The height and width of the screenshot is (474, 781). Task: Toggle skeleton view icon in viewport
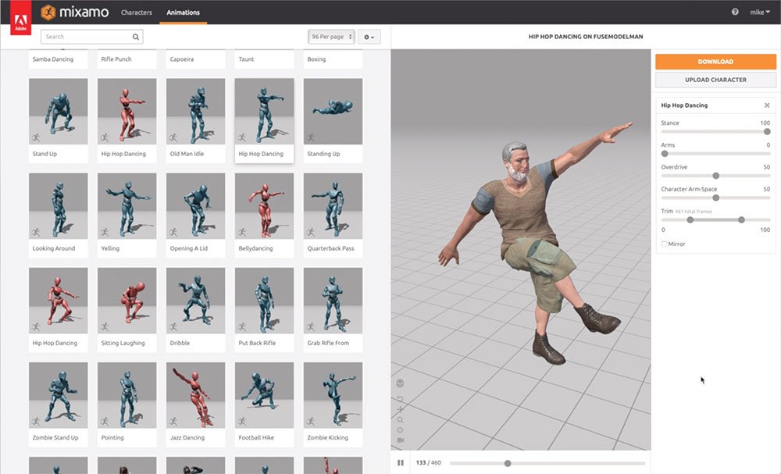[x=400, y=383]
